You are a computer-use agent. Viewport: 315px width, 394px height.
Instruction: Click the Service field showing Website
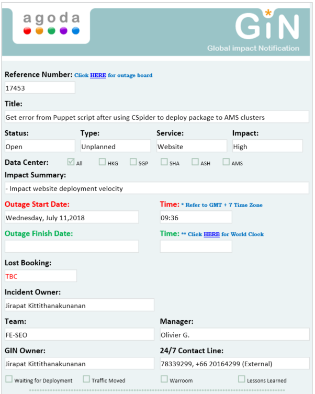pos(192,146)
